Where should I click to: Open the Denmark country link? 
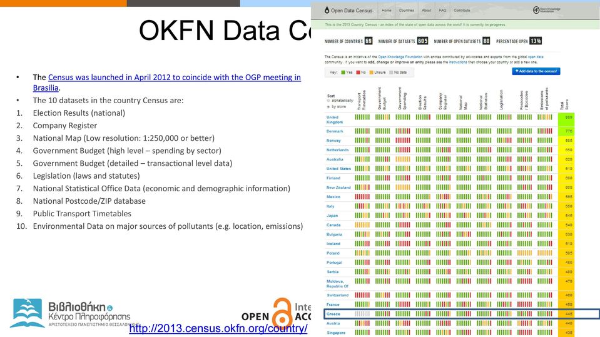335,131
